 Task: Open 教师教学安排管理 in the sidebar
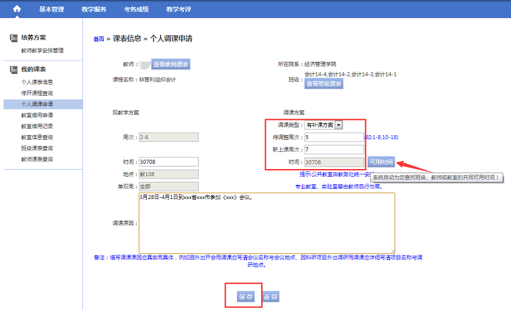(42, 50)
